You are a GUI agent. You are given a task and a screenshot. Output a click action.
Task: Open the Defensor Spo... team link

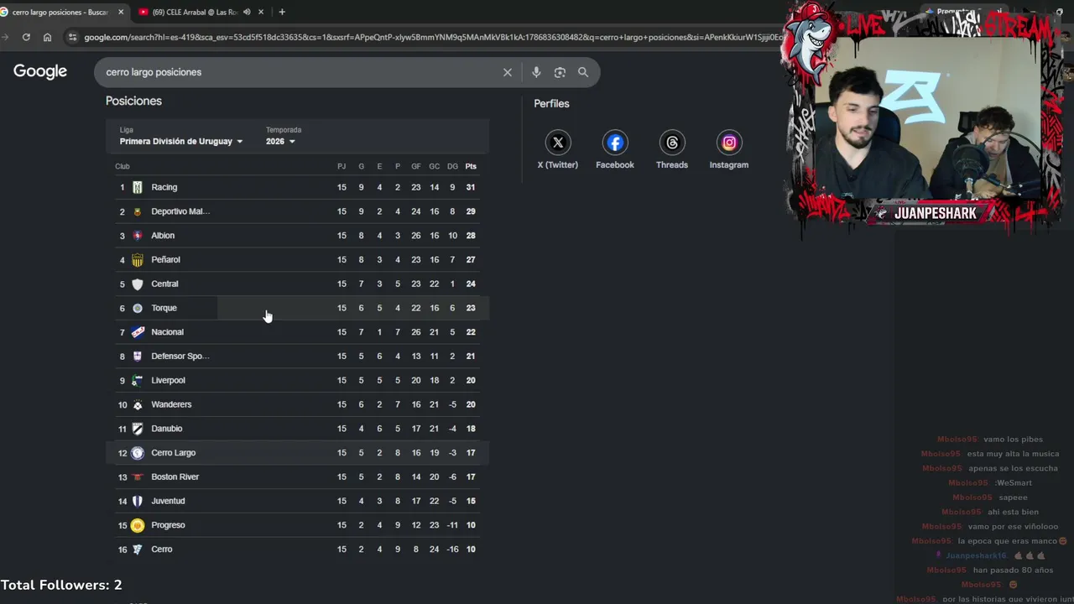180,357
